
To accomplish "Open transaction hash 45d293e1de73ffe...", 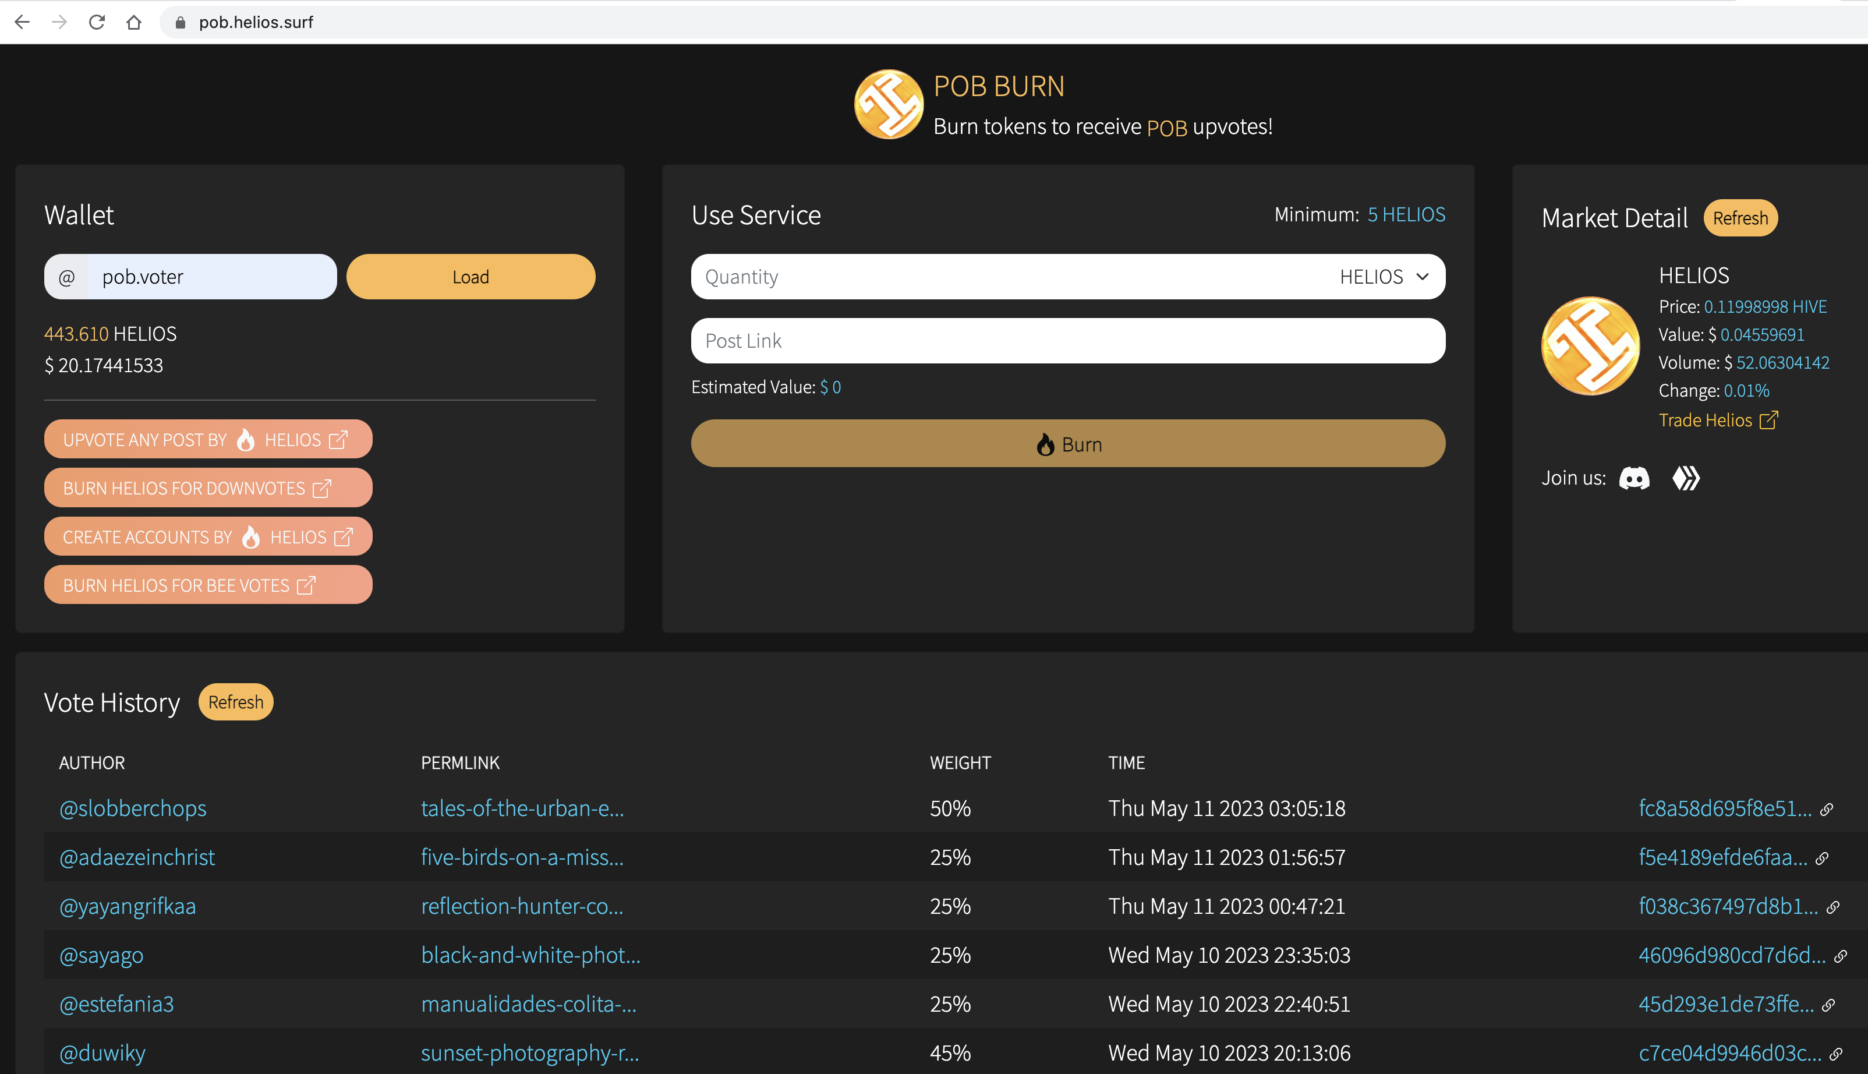I will click(x=1726, y=1004).
